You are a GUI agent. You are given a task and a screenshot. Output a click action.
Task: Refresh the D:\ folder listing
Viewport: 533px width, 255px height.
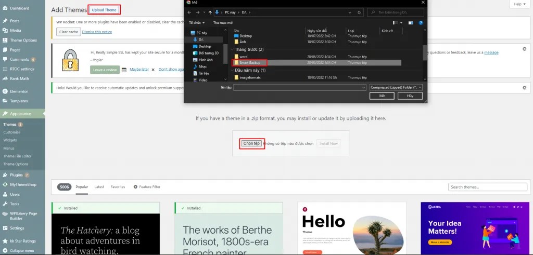pos(359,12)
